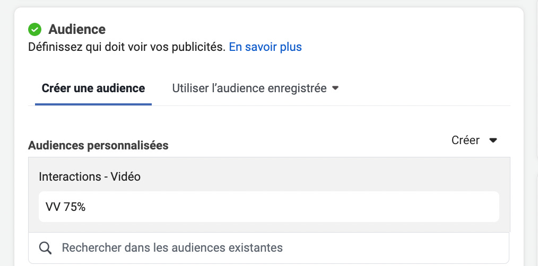This screenshot has height=266, width=538.
Task: Focus the Rechercher dans les audiences existantes field
Action: coord(268,248)
